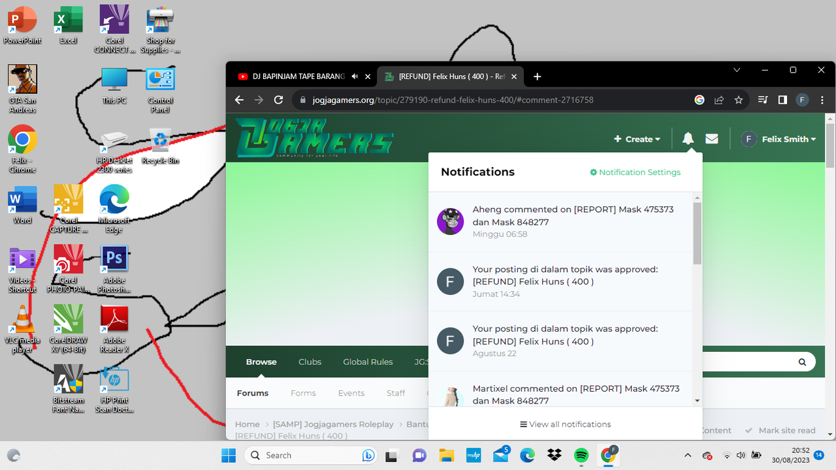Select the Microsoft Edge desktop icon

tap(114, 209)
